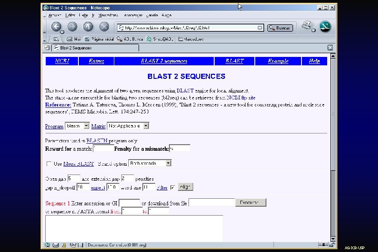Open the Marcadores menu
Image resolution: width=378 pixels, height=252 pixels.
(108, 15)
